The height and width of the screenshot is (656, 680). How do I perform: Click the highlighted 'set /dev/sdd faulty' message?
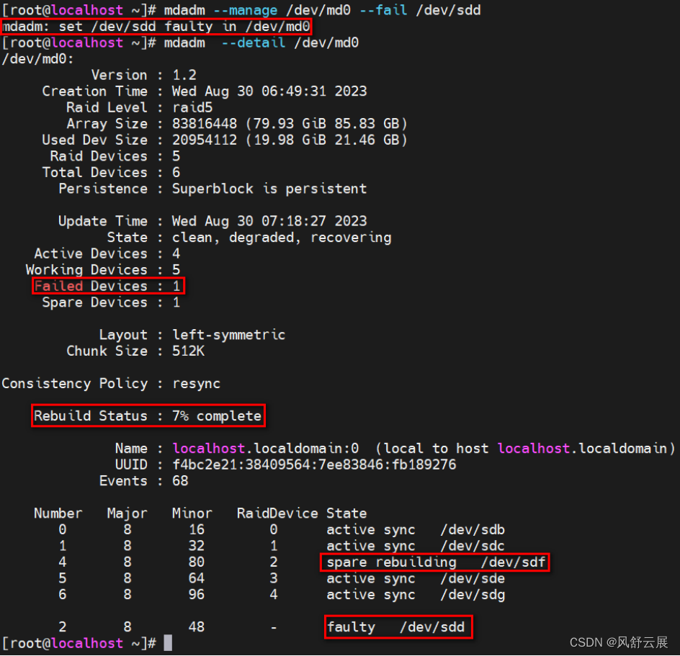156,27
